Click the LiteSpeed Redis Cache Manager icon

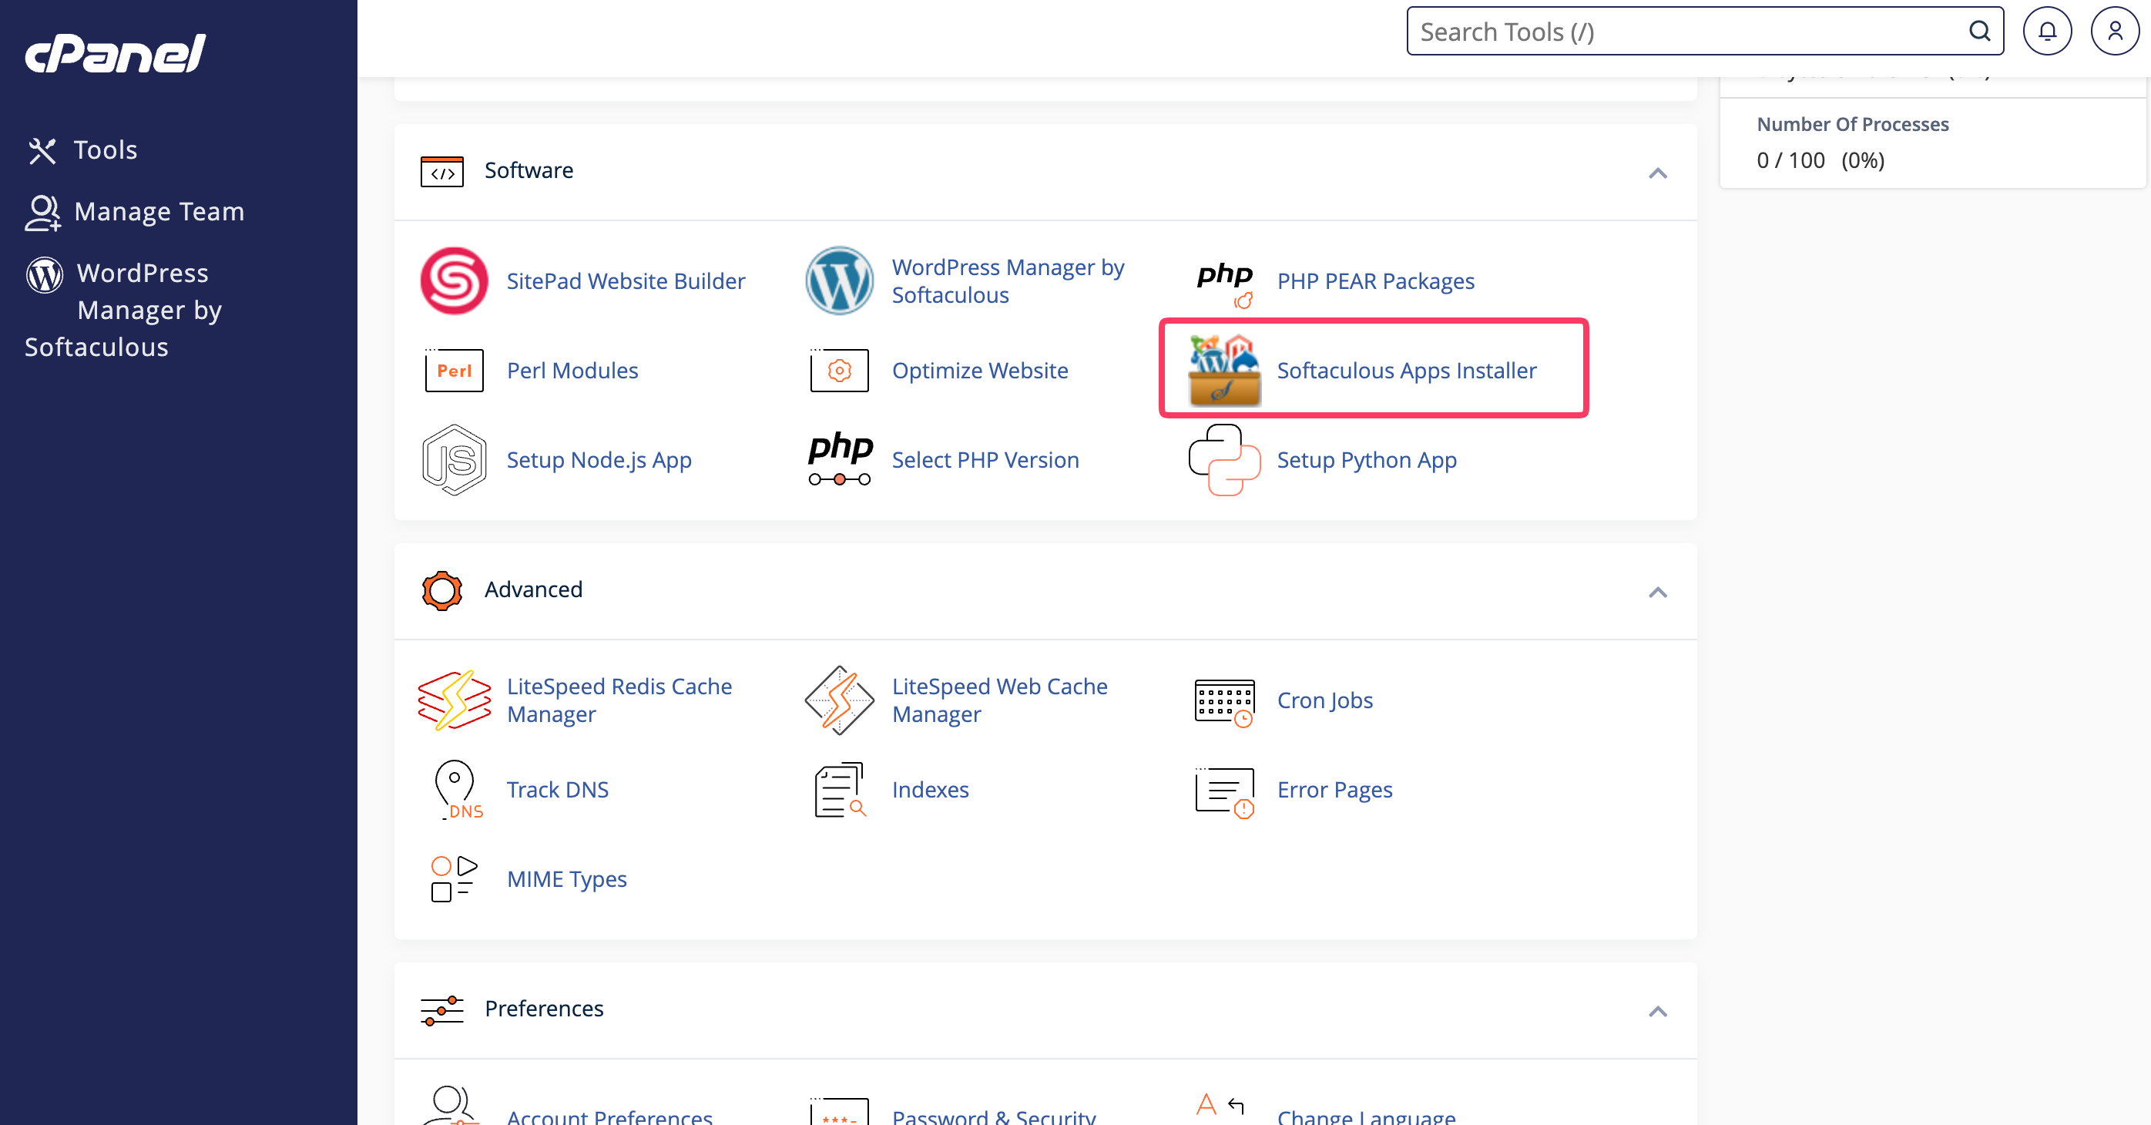[454, 700]
